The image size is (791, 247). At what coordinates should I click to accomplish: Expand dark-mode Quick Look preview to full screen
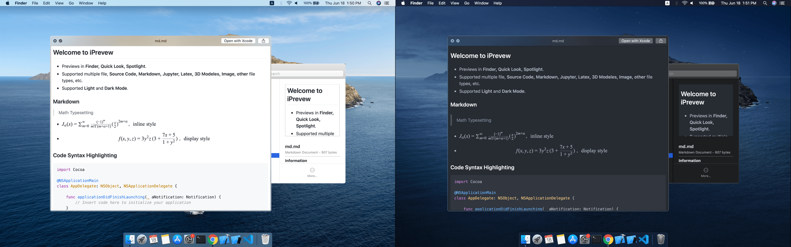458,41
